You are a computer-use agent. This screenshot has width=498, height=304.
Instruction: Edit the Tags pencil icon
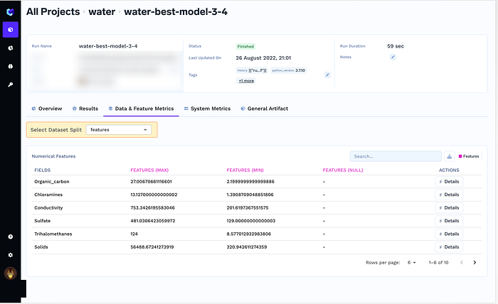tap(327, 75)
